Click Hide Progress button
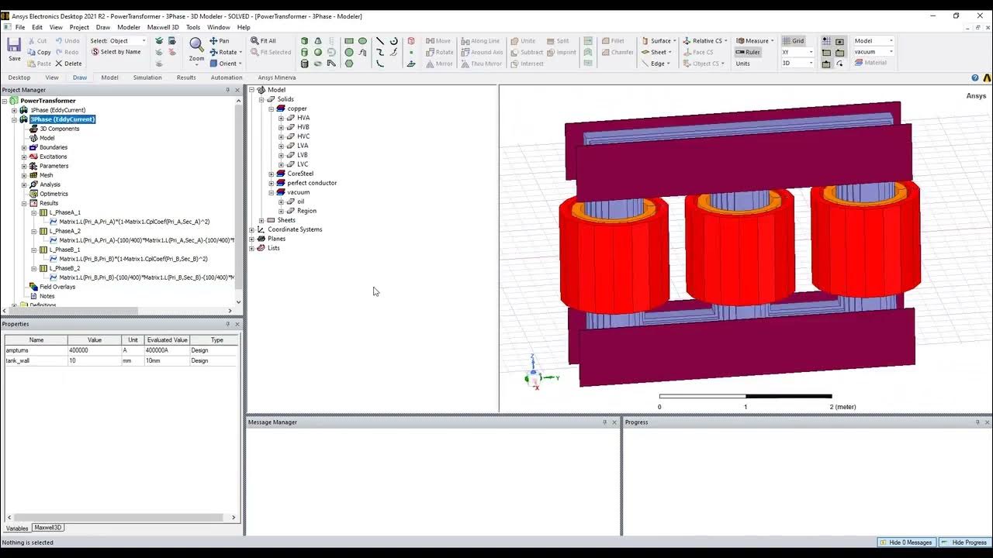This screenshot has width=993, height=558. (964, 542)
